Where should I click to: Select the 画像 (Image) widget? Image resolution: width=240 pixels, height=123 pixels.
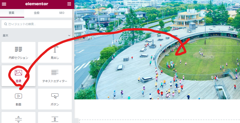(x=18, y=76)
